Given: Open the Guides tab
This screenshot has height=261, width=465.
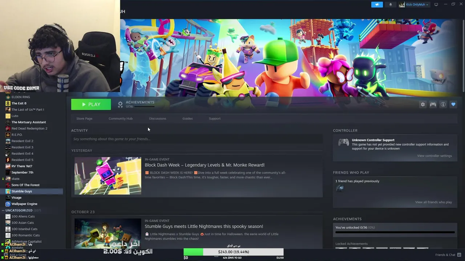Looking at the screenshot, I should [x=187, y=119].
